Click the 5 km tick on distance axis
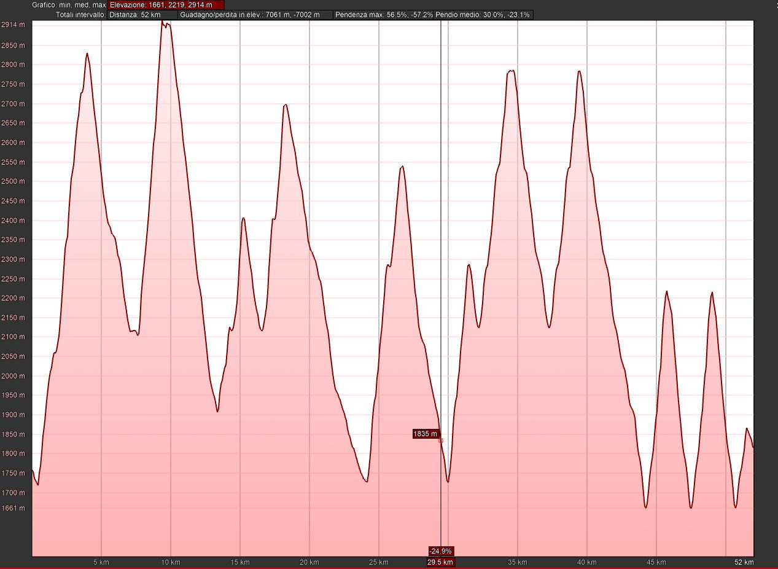778x569 pixels. (101, 562)
